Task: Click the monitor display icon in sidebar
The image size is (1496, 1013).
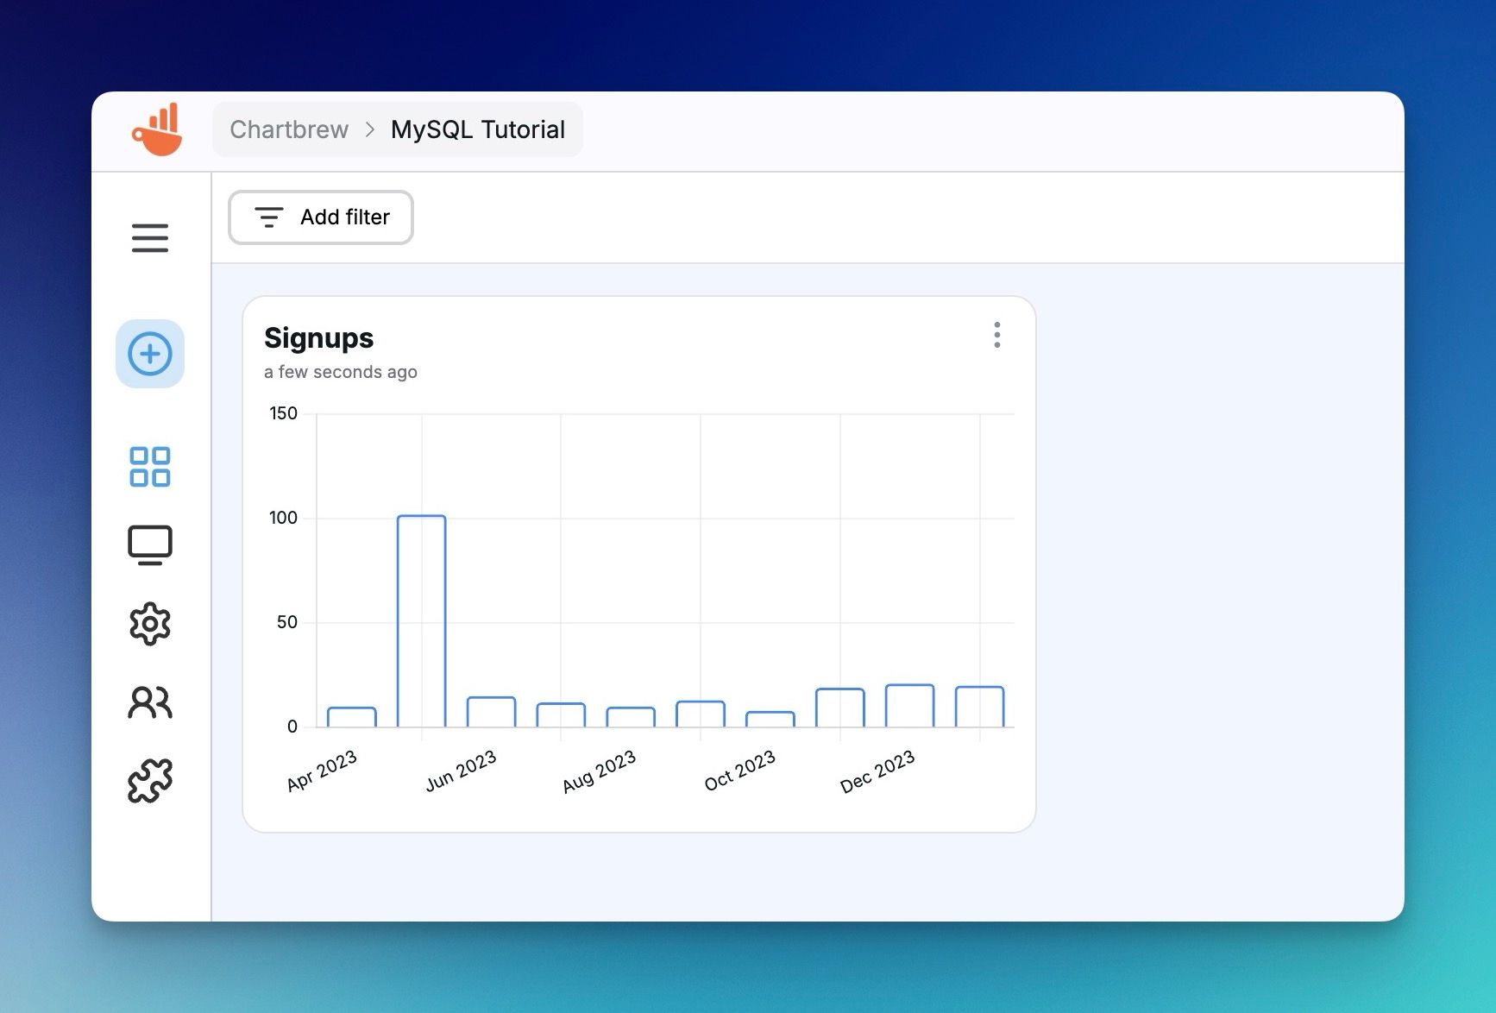Action: 150,544
